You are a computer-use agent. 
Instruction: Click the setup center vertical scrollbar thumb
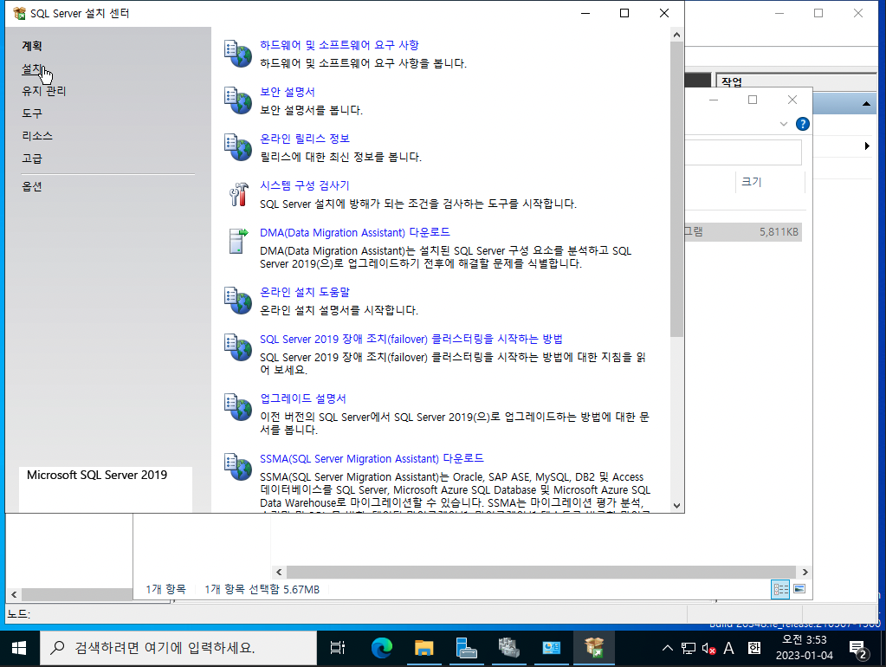(677, 190)
